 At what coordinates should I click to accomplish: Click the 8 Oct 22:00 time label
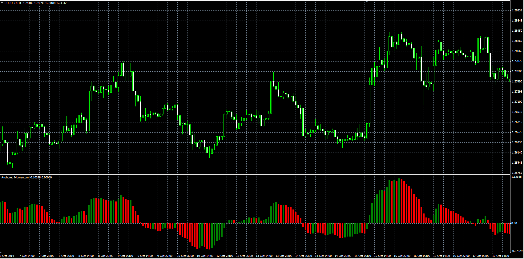tap(106, 256)
